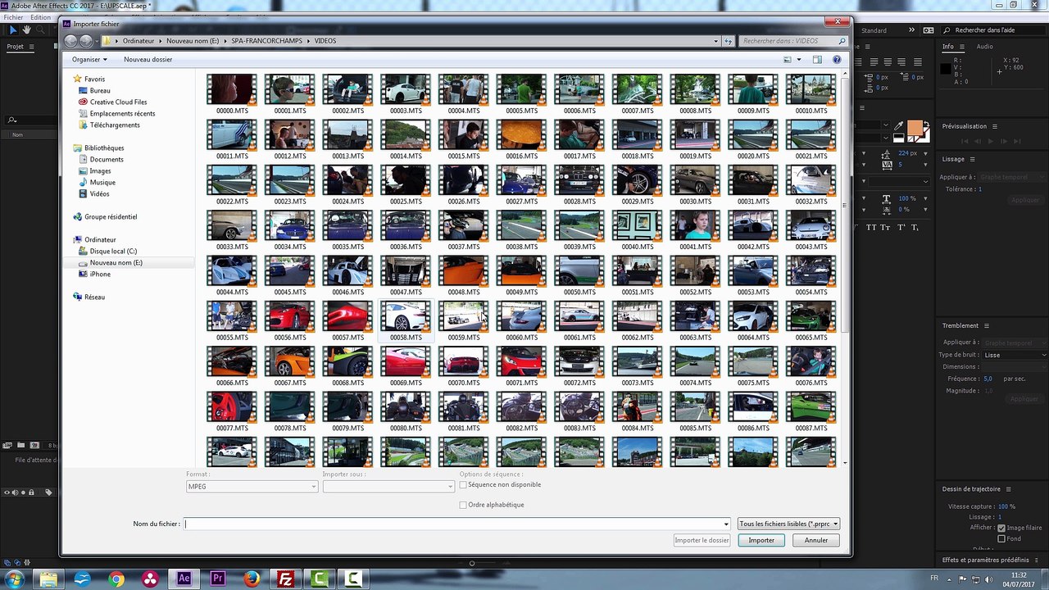Viewport: 1049px width, 590px height.
Task: Select the 00058.MTS video thumbnail
Action: pyautogui.click(x=406, y=321)
